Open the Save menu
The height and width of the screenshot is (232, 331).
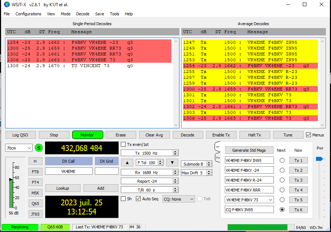tap(100, 14)
